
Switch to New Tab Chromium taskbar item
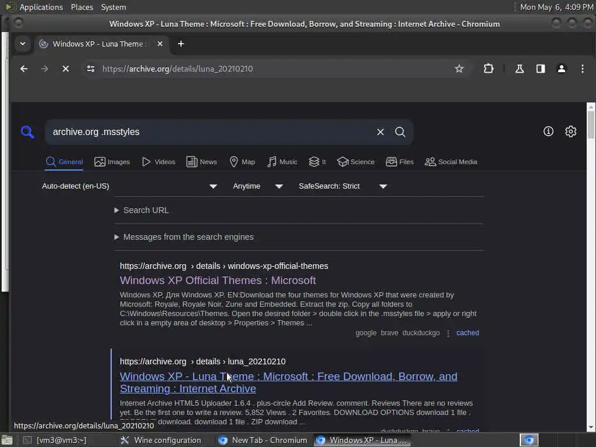coord(262,440)
